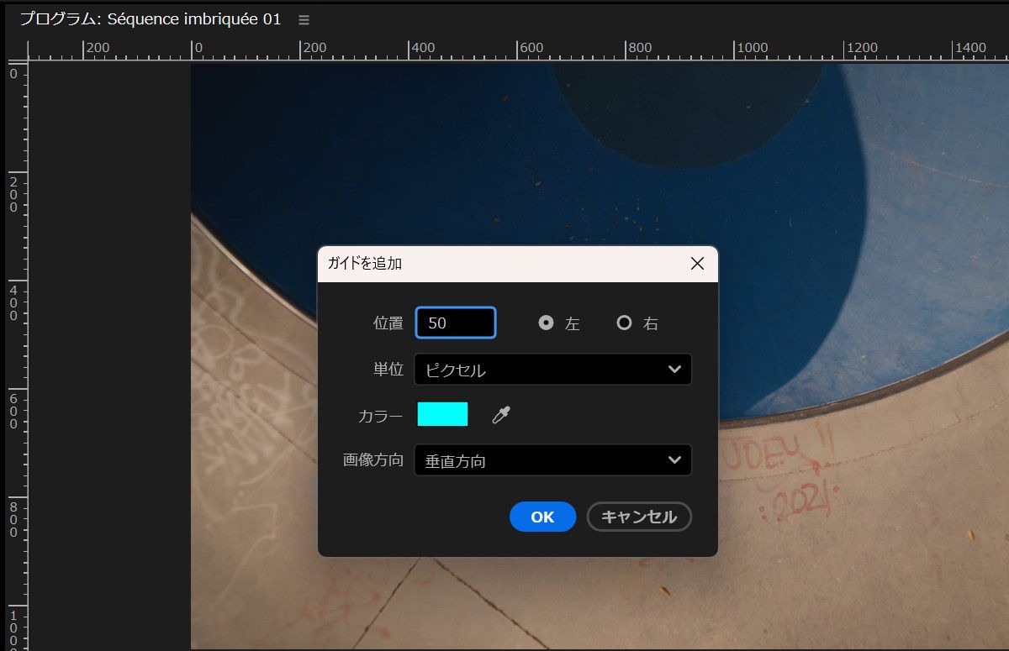Open the Program monitor panel menu icon

(304, 19)
